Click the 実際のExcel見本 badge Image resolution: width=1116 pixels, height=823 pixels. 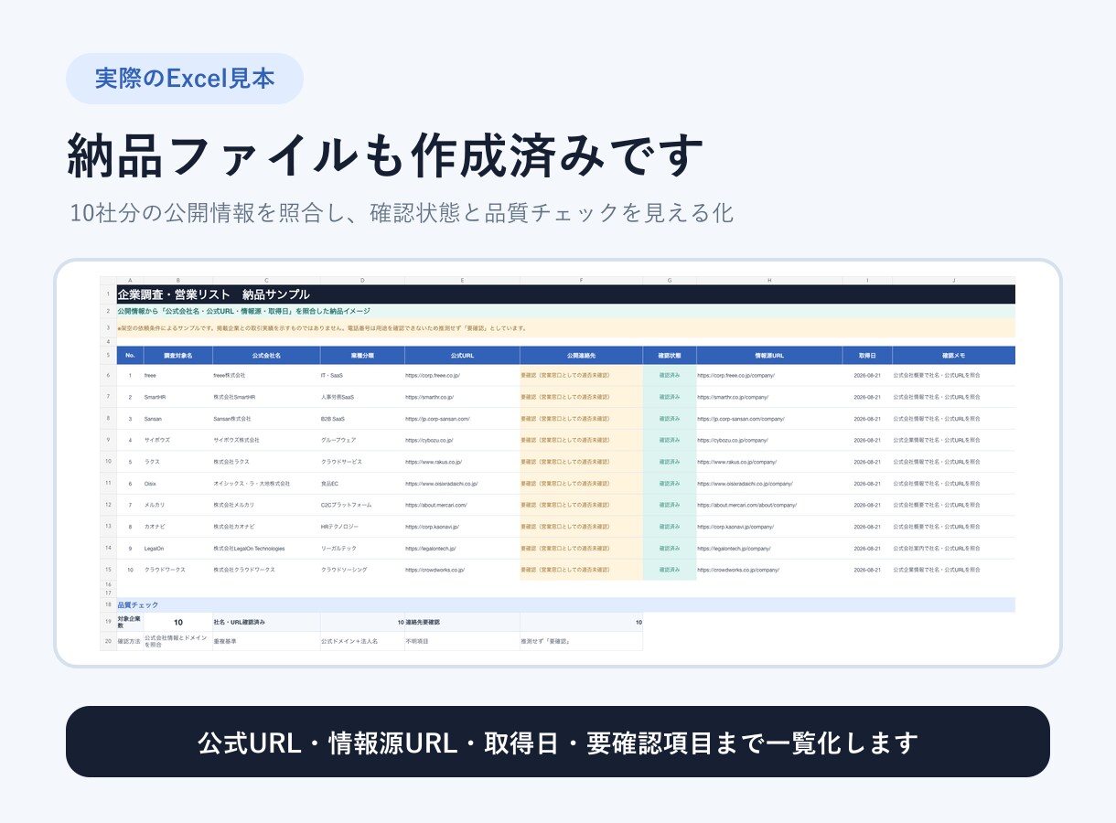point(185,79)
